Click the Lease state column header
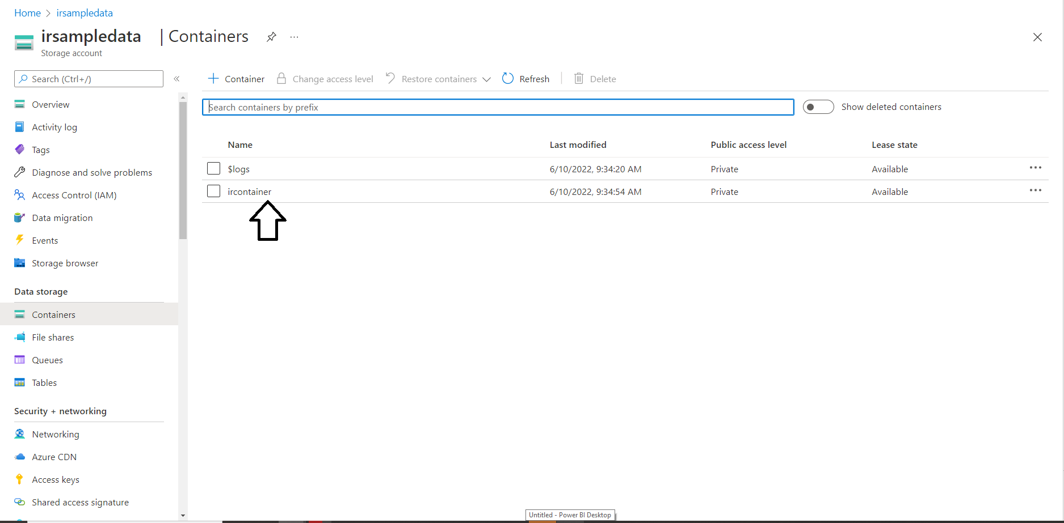Viewport: 1064px width, 523px height. (894, 144)
